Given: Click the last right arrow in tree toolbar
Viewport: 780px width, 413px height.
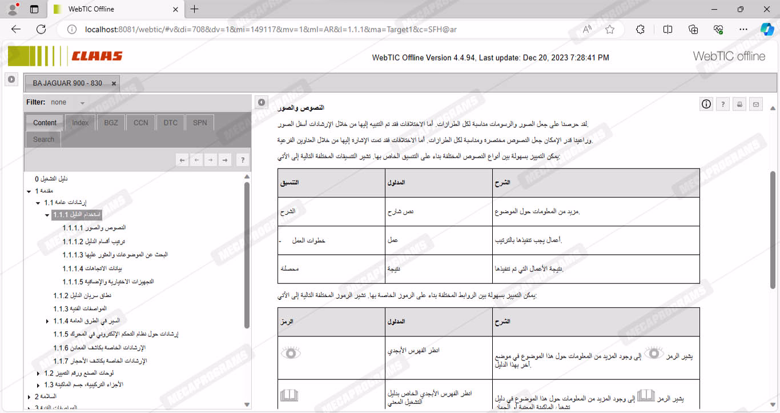Looking at the screenshot, I should pos(225,161).
